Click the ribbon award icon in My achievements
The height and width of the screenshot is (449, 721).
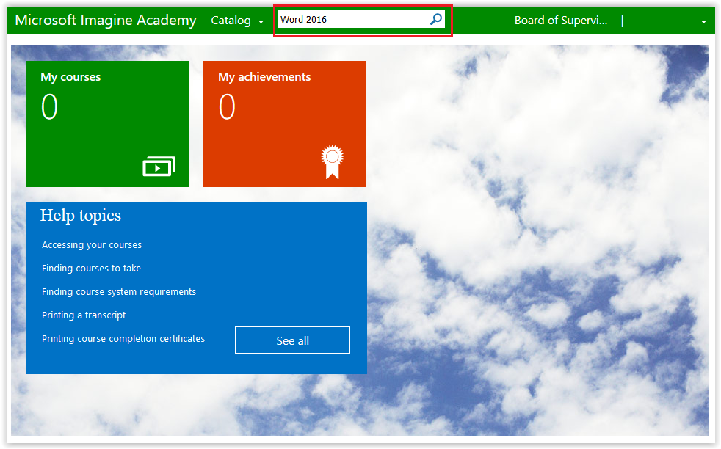pyautogui.click(x=332, y=161)
